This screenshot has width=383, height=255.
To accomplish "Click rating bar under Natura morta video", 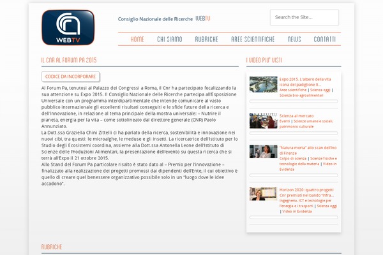I will (x=294, y=175).
